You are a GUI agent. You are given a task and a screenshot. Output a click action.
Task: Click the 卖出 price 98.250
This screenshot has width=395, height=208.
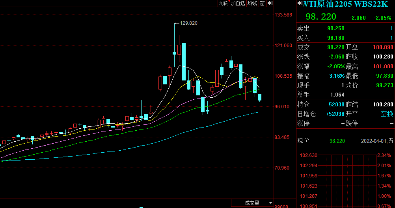point(336,29)
